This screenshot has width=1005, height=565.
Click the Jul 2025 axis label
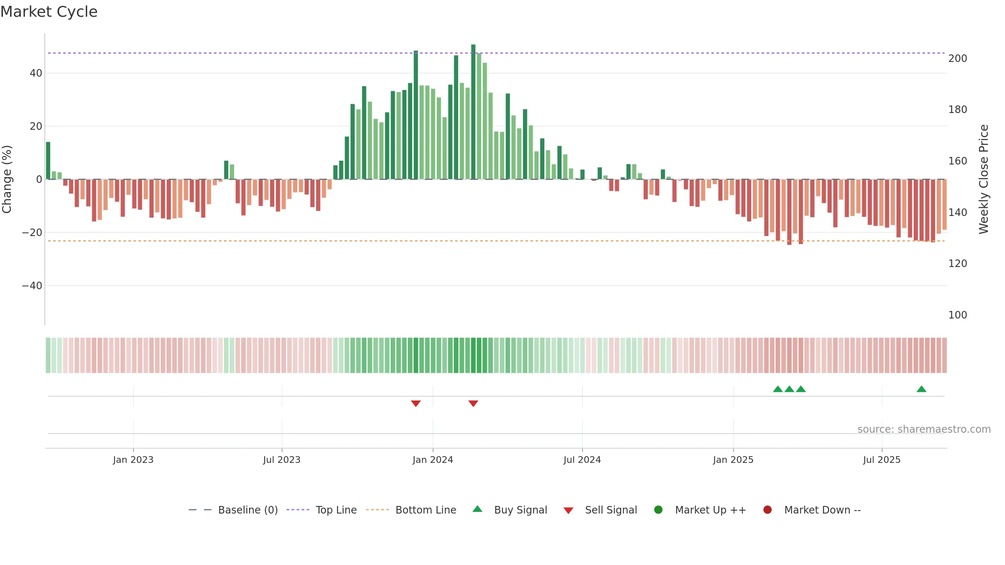[882, 460]
